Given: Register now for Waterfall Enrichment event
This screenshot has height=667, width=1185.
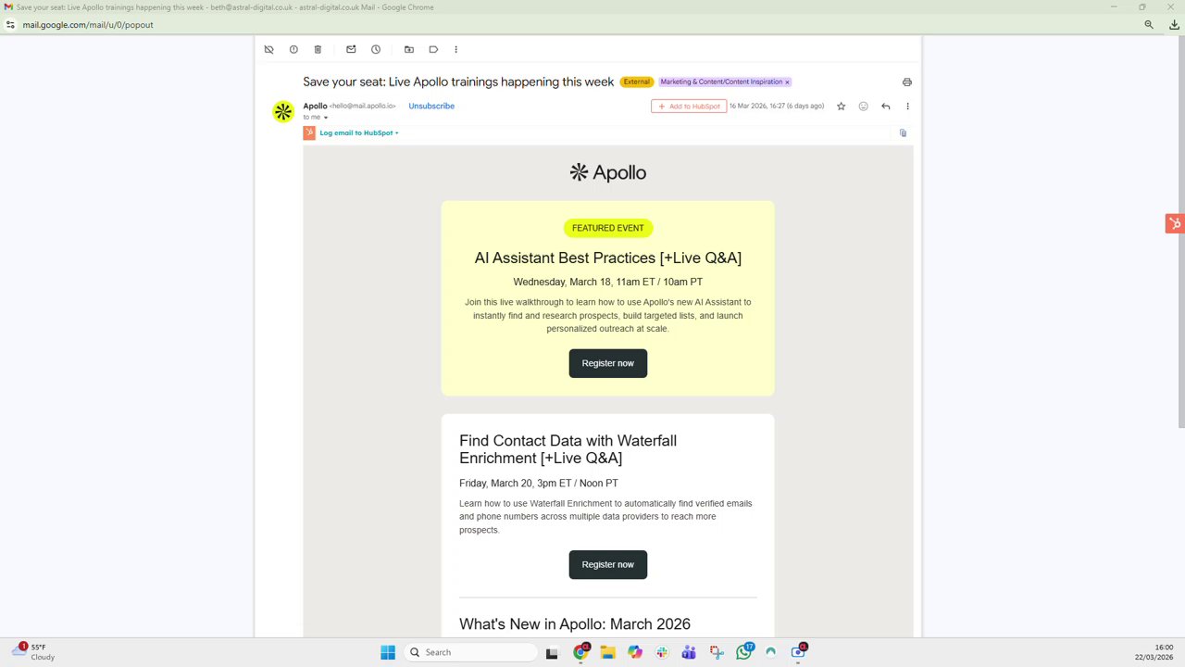Looking at the screenshot, I should [608, 564].
